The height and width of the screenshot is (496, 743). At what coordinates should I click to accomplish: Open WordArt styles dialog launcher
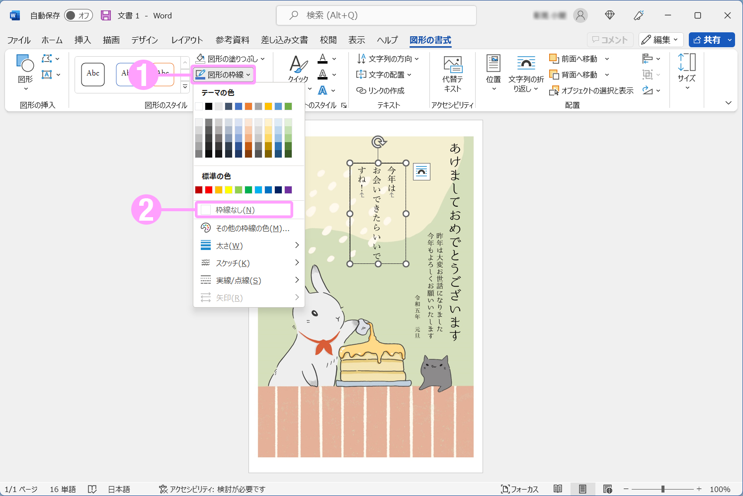(x=344, y=105)
